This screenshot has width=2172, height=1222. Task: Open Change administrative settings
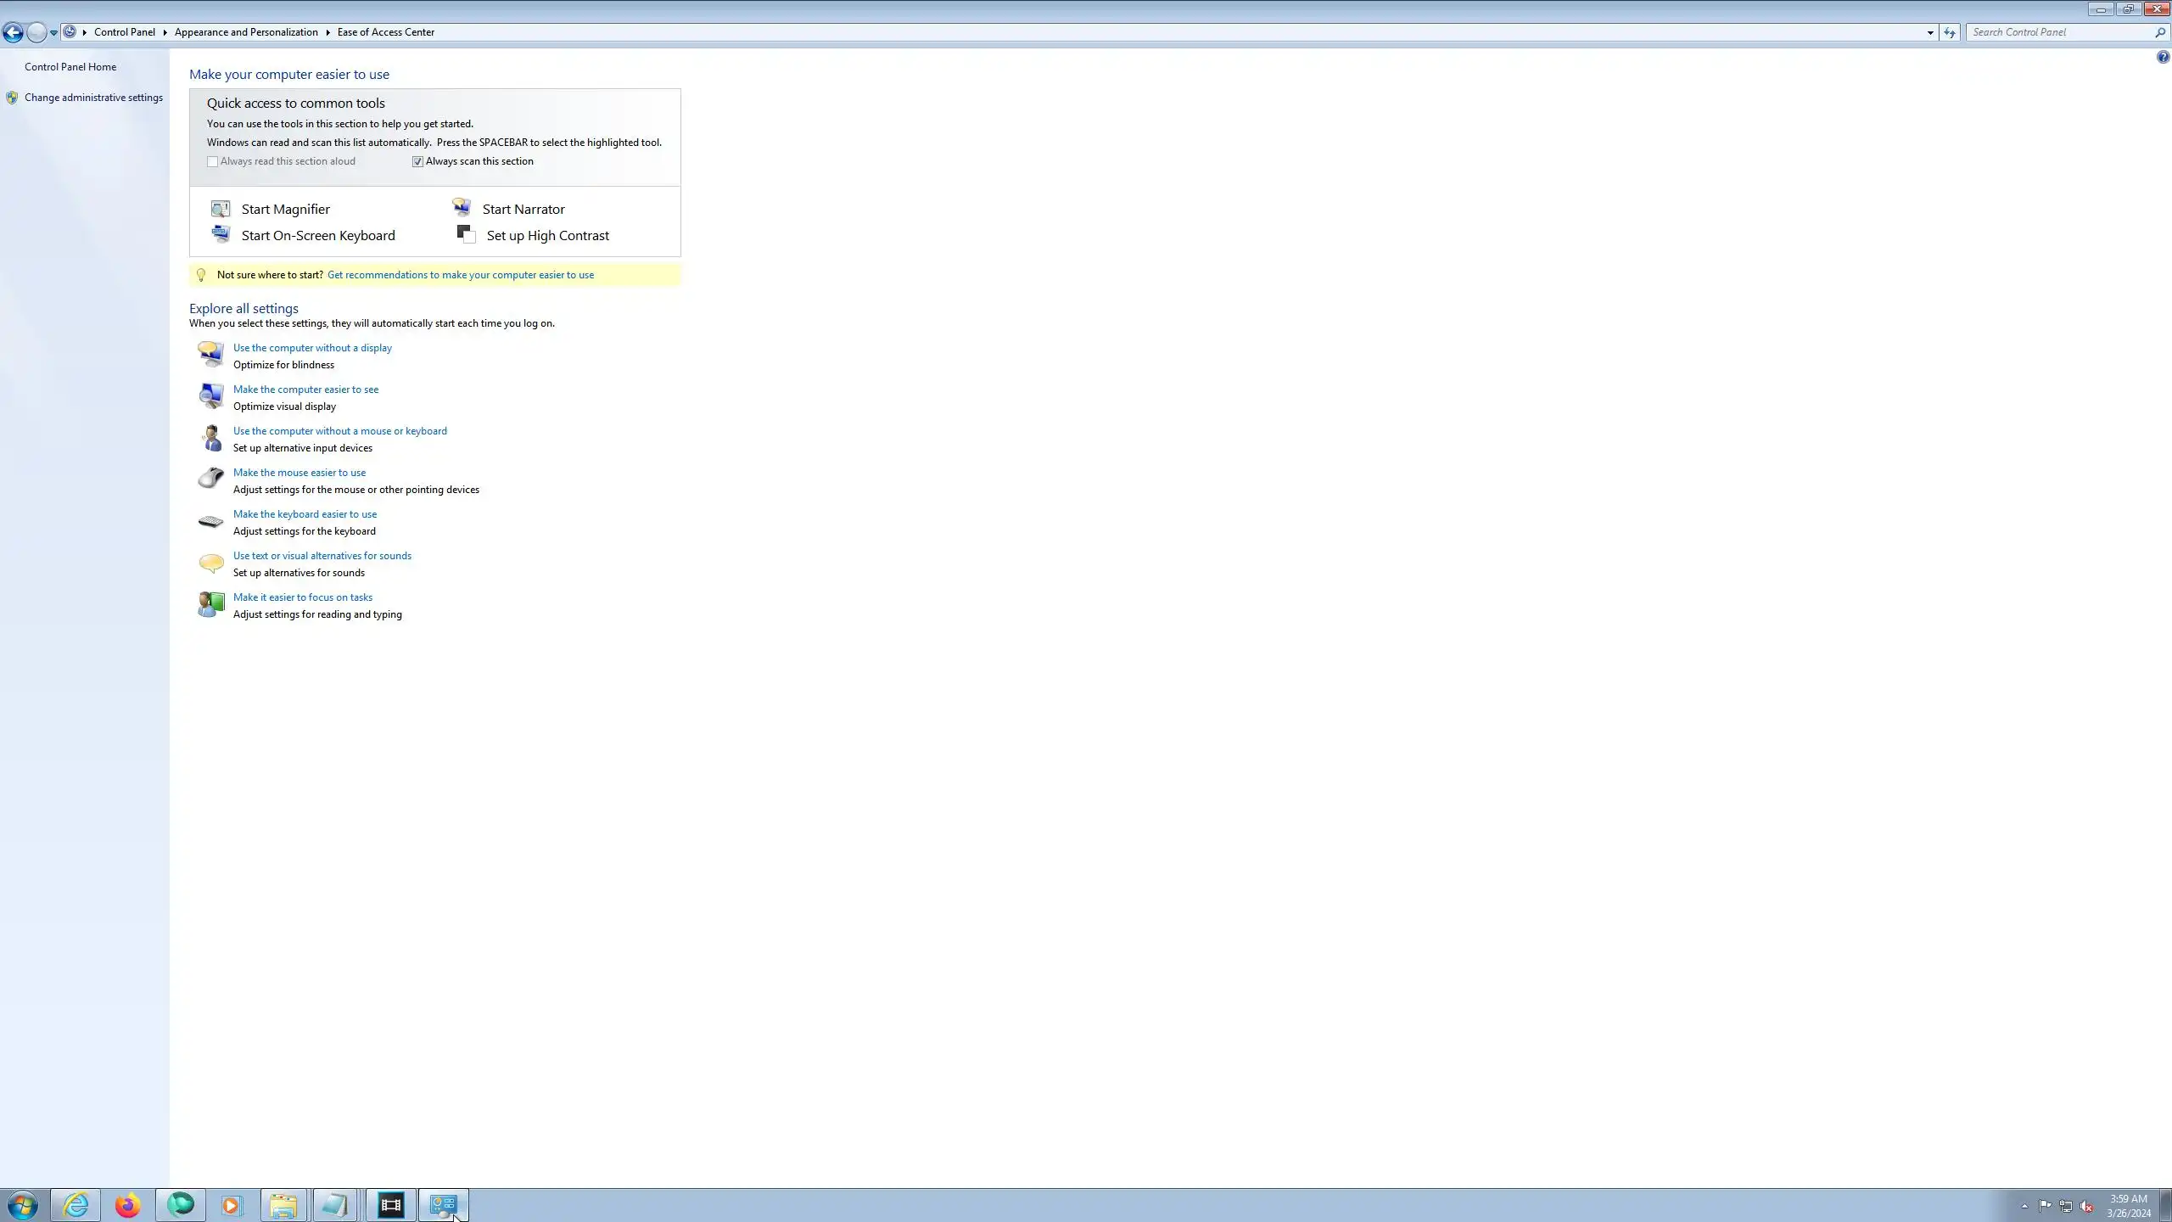click(93, 98)
